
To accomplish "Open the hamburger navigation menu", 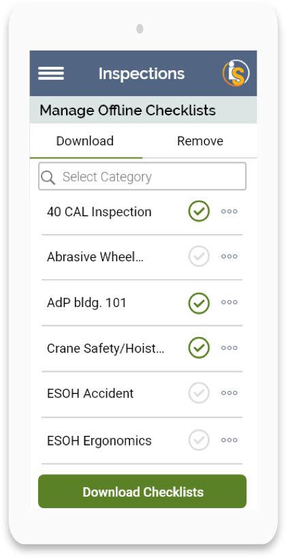I will 51,73.
